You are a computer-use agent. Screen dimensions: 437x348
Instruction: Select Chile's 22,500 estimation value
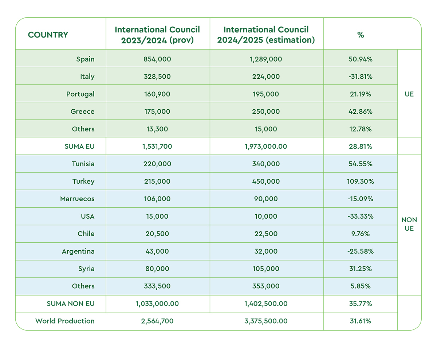point(266,234)
